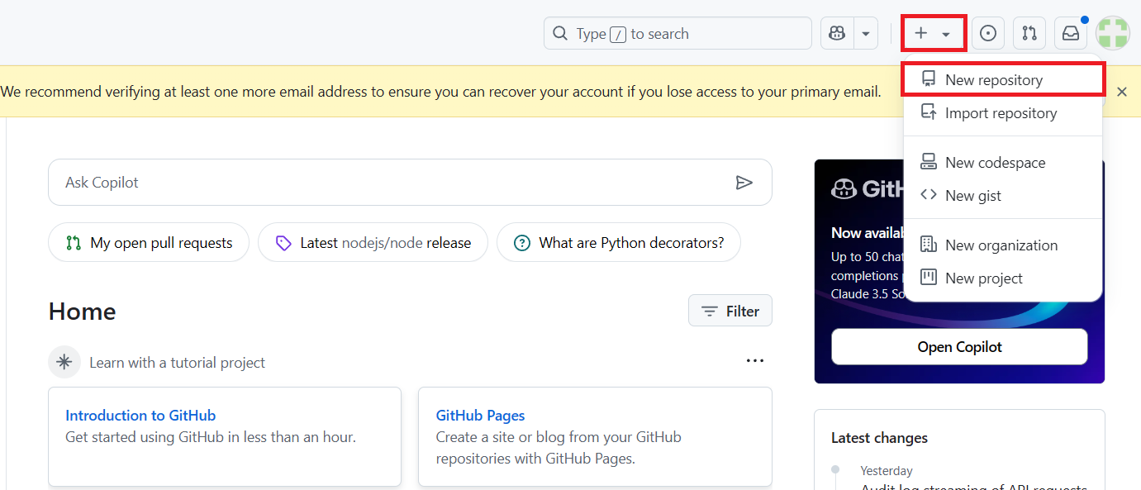Click the My open pull requests suggestion
Screen dimensions: 1141x490
coord(149,243)
